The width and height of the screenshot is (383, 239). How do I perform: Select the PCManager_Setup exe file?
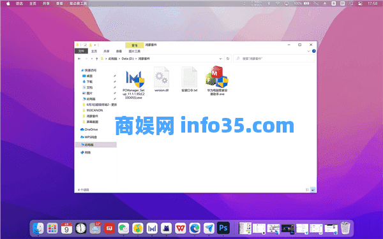click(x=133, y=83)
